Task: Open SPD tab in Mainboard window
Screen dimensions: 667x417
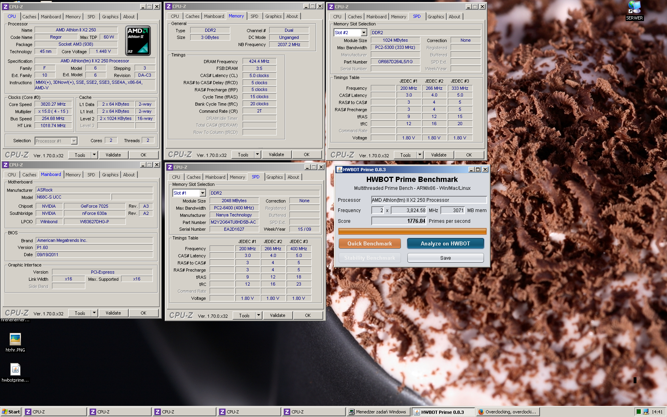Action: coord(91,175)
